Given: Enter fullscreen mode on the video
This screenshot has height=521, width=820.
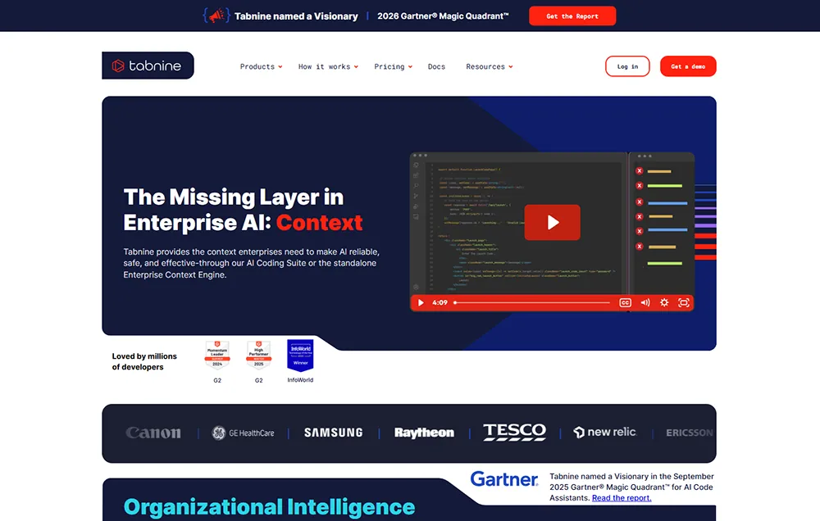Looking at the screenshot, I should coord(684,302).
